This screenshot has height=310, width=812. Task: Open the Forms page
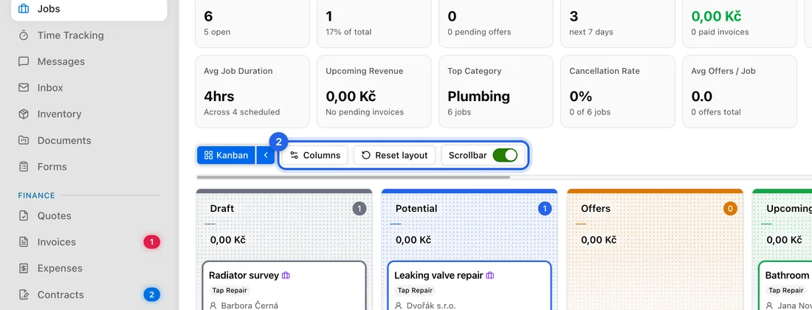(89, 167)
